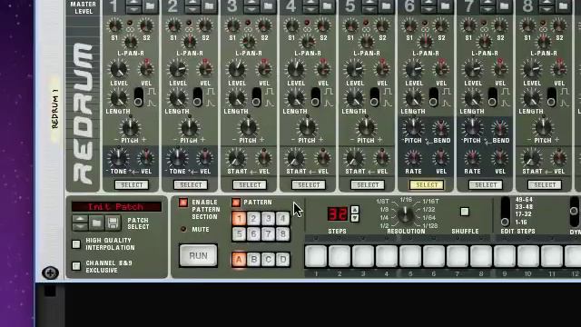Toggle the Pattern enable button
The width and height of the screenshot is (581, 327).
click(x=236, y=203)
